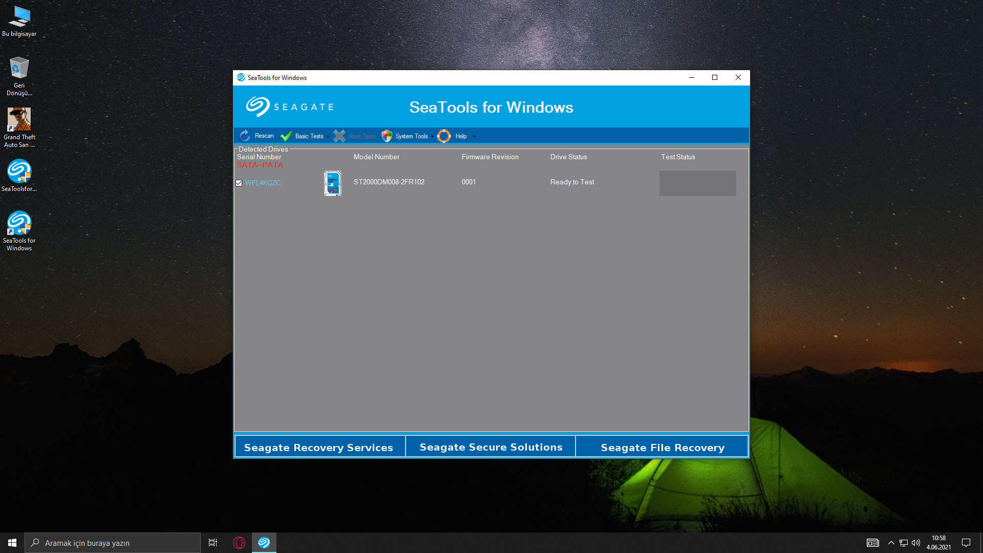Image resolution: width=983 pixels, height=553 pixels.
Task: Click the green checkmark Basic Tests icon
Action: (x=286, y=136)
